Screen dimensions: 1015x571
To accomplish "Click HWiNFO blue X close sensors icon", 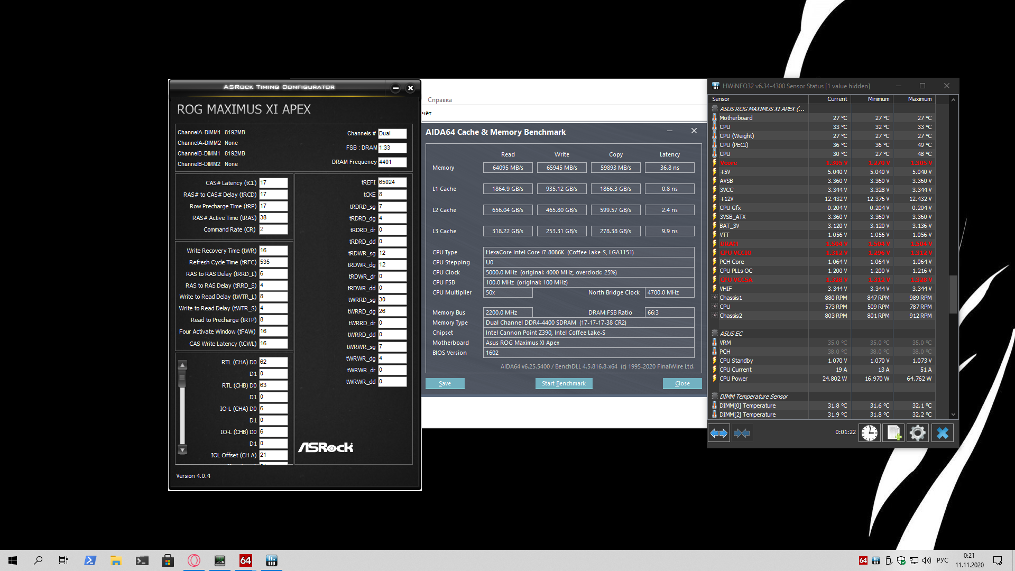I will coord(942,433).
